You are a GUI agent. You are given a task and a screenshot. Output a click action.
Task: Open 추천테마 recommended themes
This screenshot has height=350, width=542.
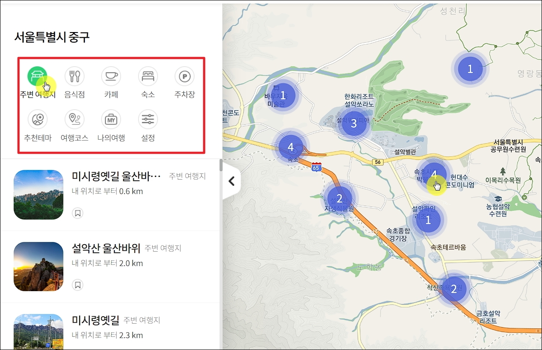pyautogui.click(x=37, y=119)
